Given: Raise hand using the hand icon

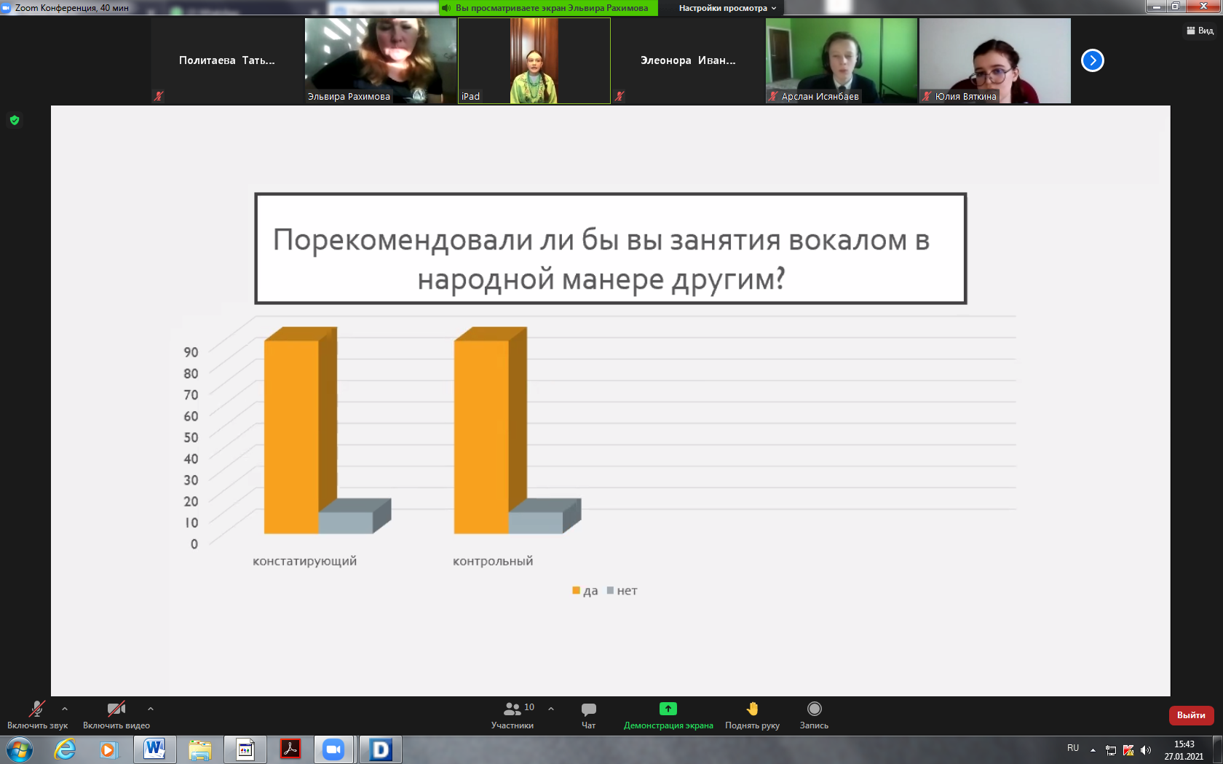Looking at the screenshot, I should coord(752,709).
